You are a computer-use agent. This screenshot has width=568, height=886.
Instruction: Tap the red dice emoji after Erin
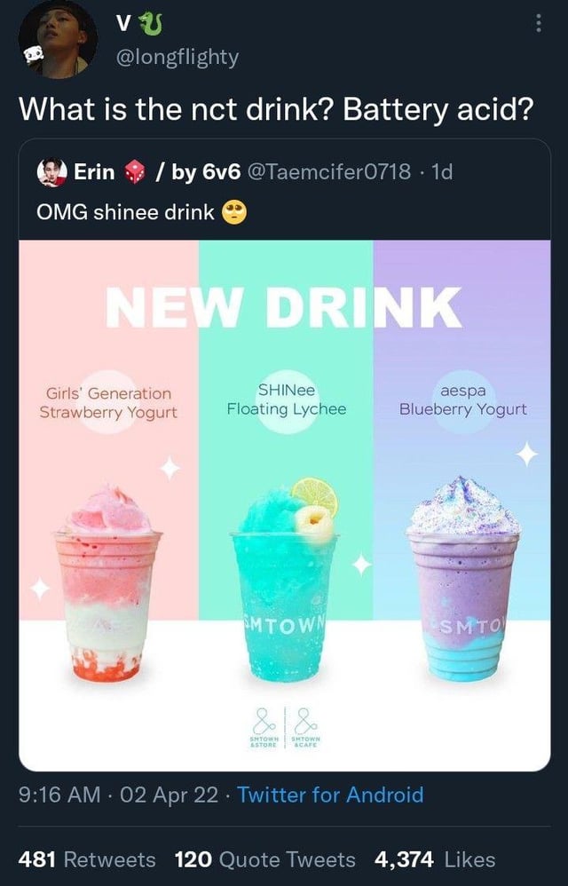click(x=132, y=171)
